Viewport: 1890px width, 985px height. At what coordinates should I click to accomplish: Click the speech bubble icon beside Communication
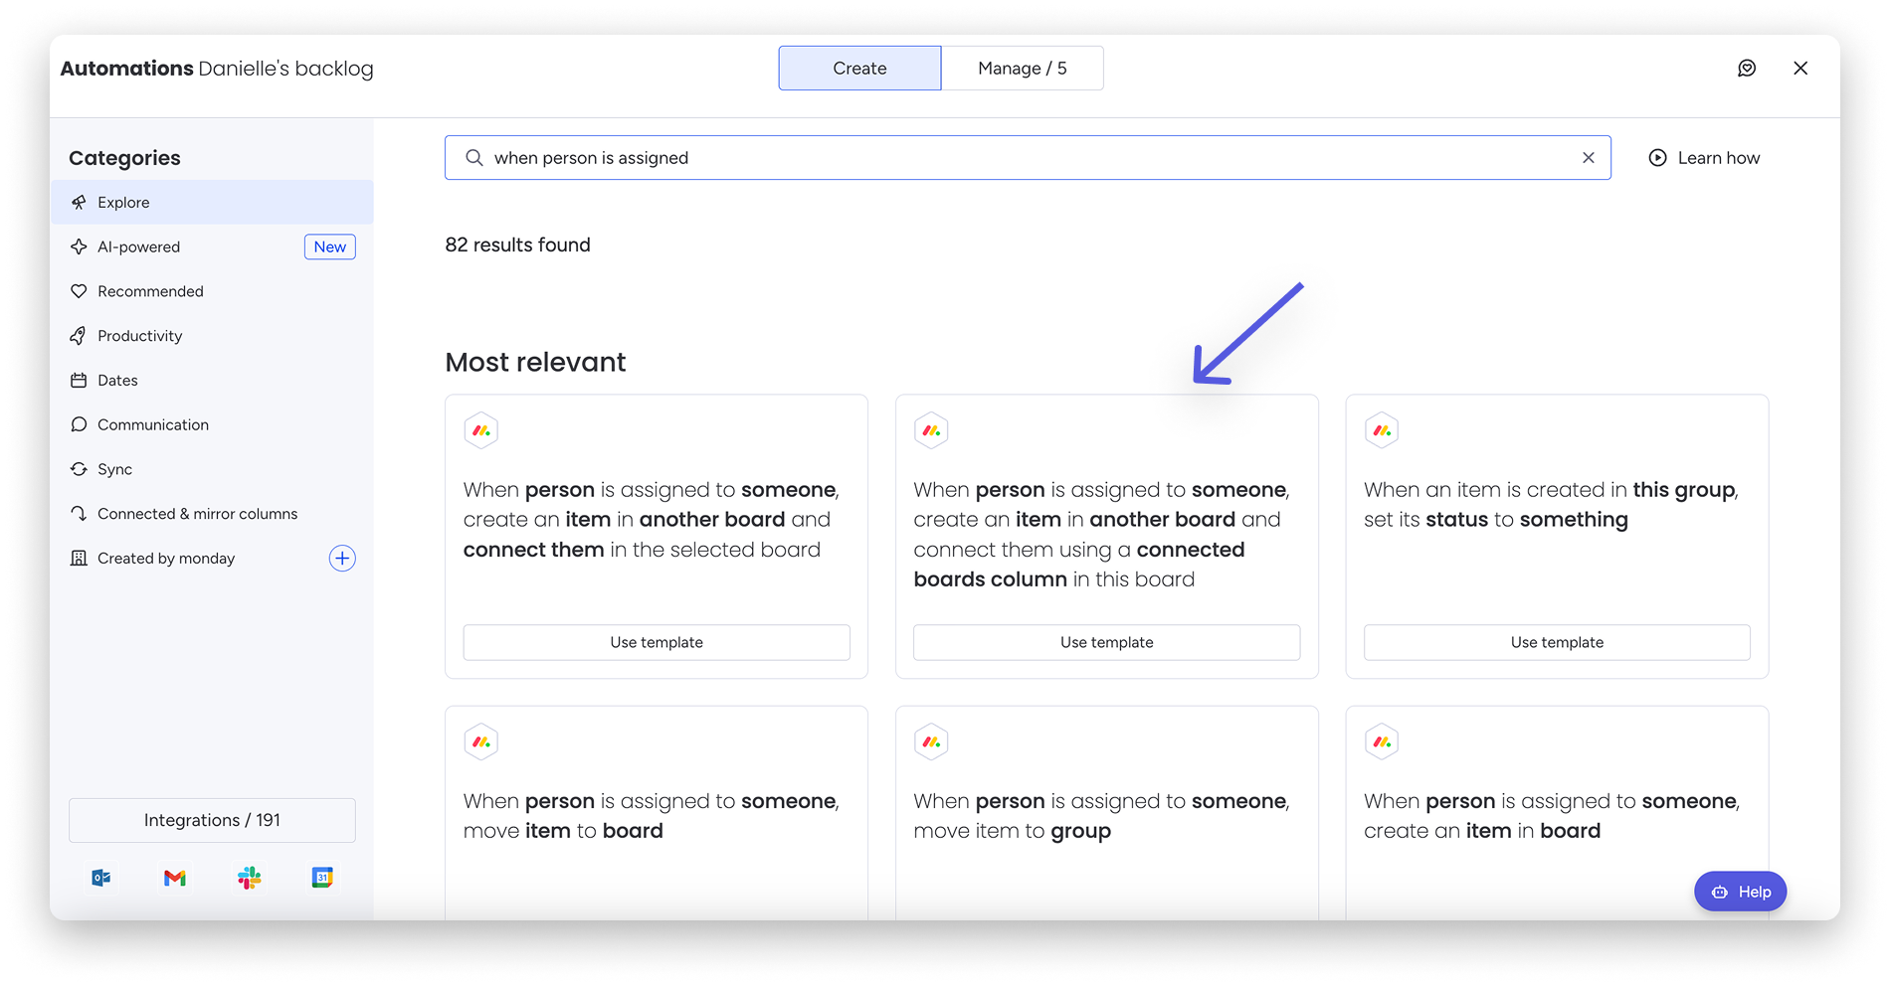pyautogui.click(x=79, y=424)
